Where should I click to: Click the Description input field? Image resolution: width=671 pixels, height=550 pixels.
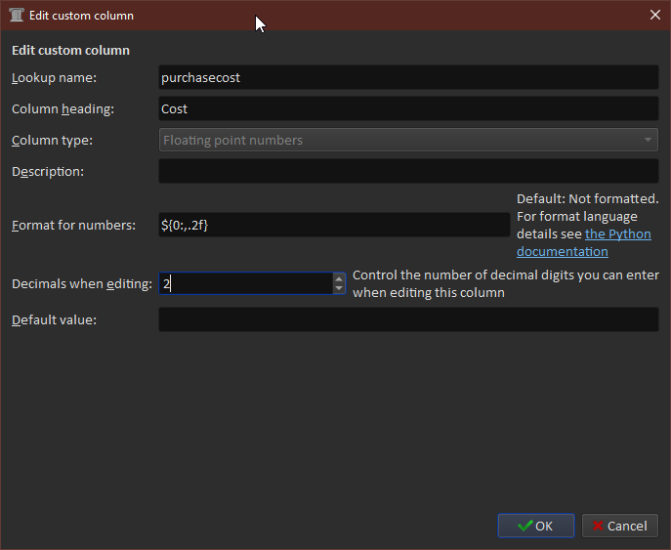[x=408, y=171]
